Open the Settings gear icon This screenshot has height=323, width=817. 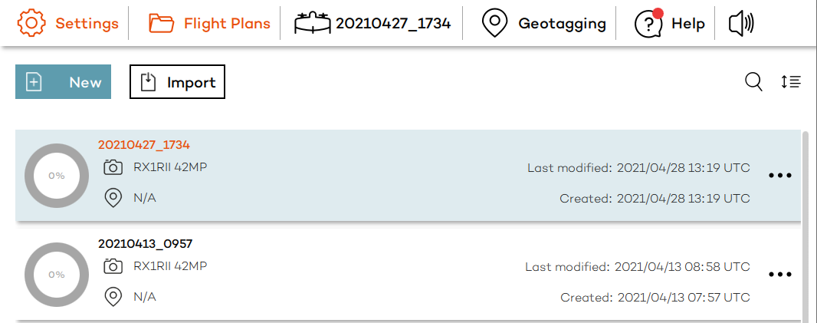[x=31, y=23]
